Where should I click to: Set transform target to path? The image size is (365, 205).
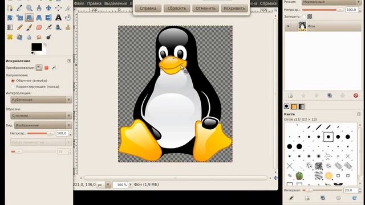point(54,68)
